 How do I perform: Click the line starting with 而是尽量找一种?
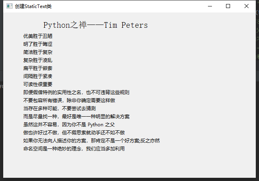coord(76,117)
